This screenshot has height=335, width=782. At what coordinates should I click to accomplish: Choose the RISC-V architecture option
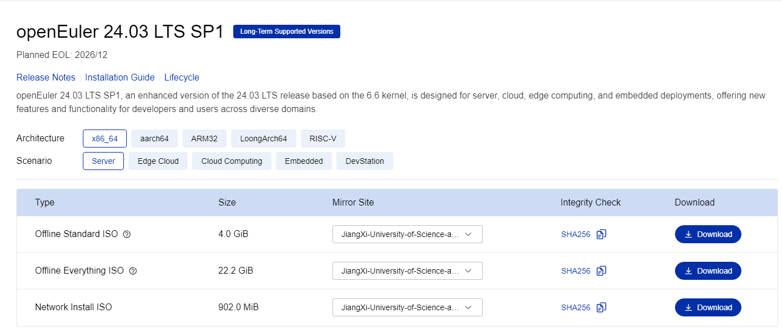323,139
